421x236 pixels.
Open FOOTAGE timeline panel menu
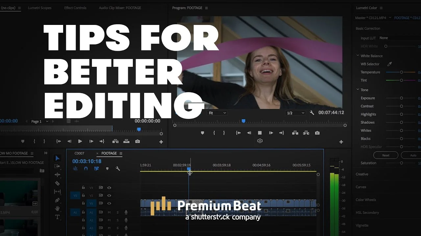(121, 153)
